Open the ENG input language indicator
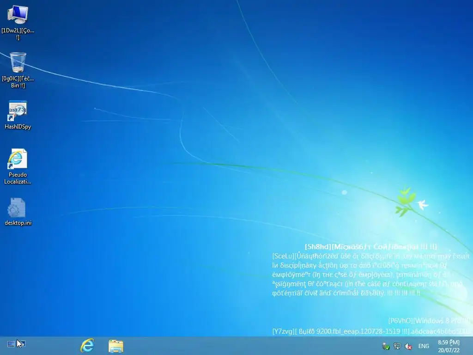 click(x=424, y=346)
